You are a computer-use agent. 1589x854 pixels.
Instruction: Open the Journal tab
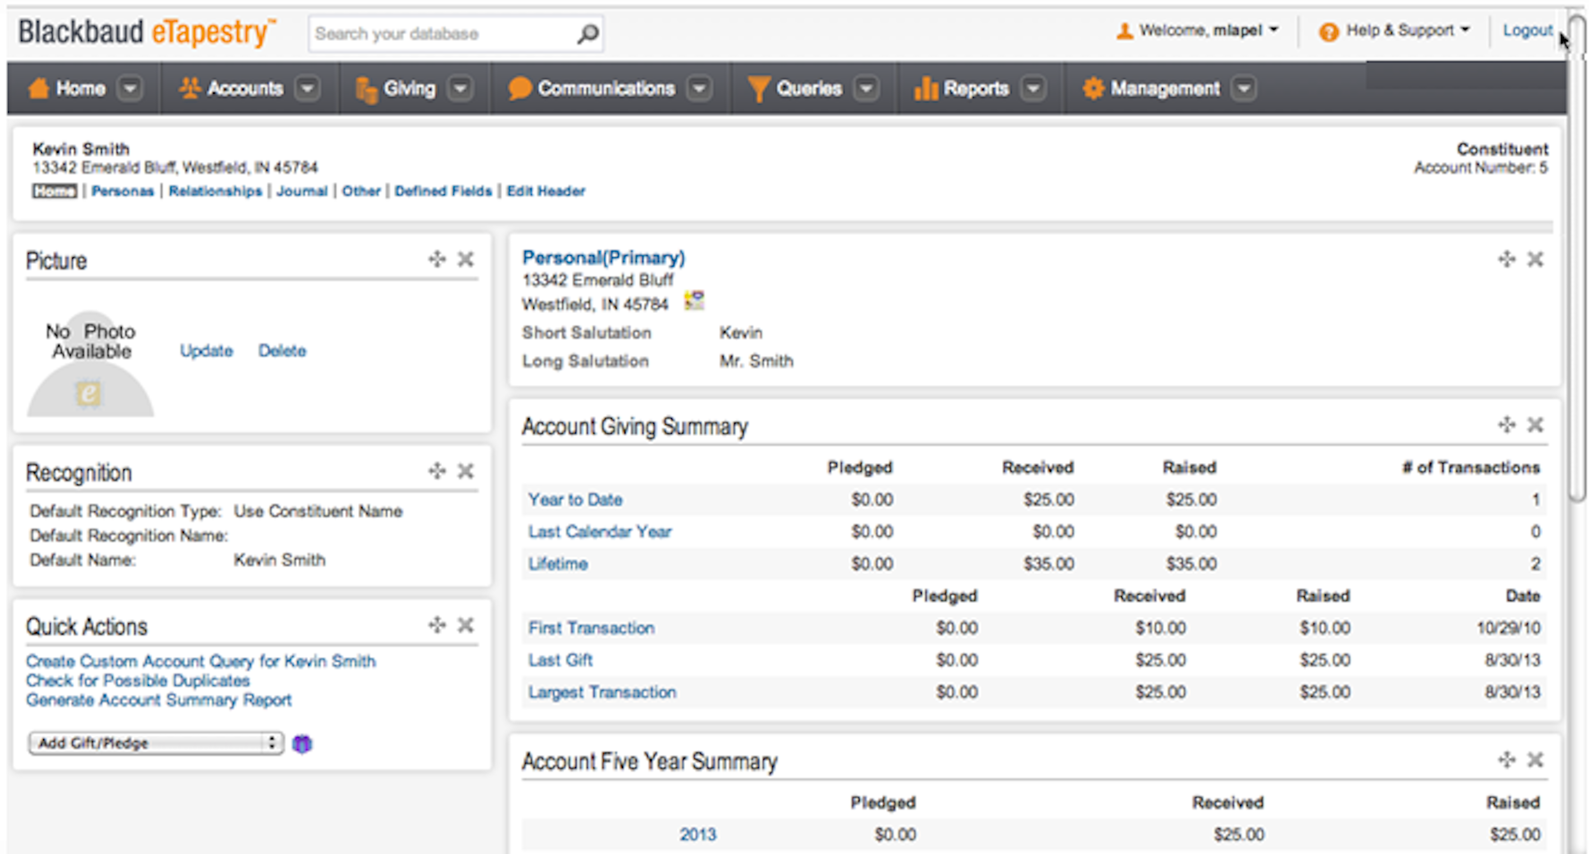coord(302,191)
